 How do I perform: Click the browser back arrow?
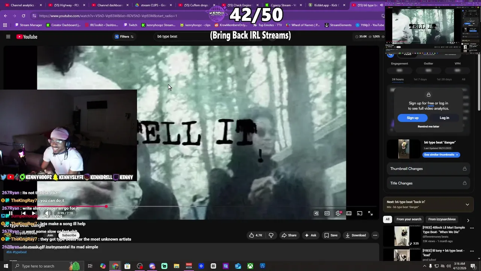click(x=5, y=16)
